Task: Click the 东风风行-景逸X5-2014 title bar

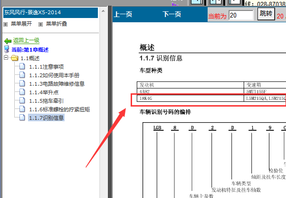Action: coord(50,12)
